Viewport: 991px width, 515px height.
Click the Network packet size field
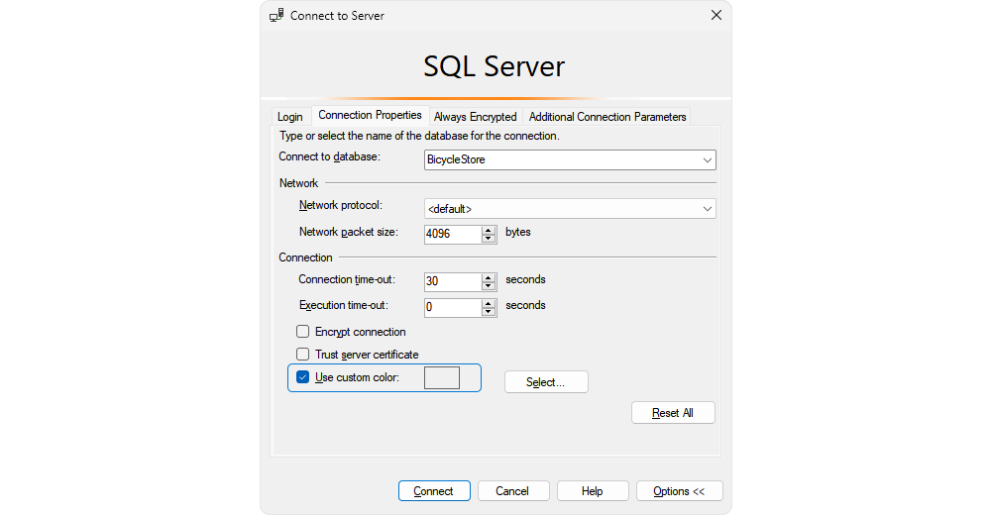pyautogui.click(x=453, y=234)
